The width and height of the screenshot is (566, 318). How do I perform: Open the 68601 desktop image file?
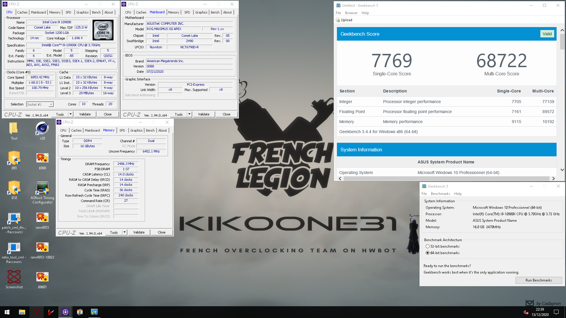tap(42, 280)
